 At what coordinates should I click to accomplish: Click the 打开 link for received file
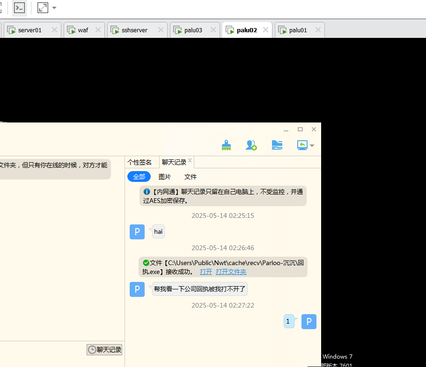tap(206, 272)
